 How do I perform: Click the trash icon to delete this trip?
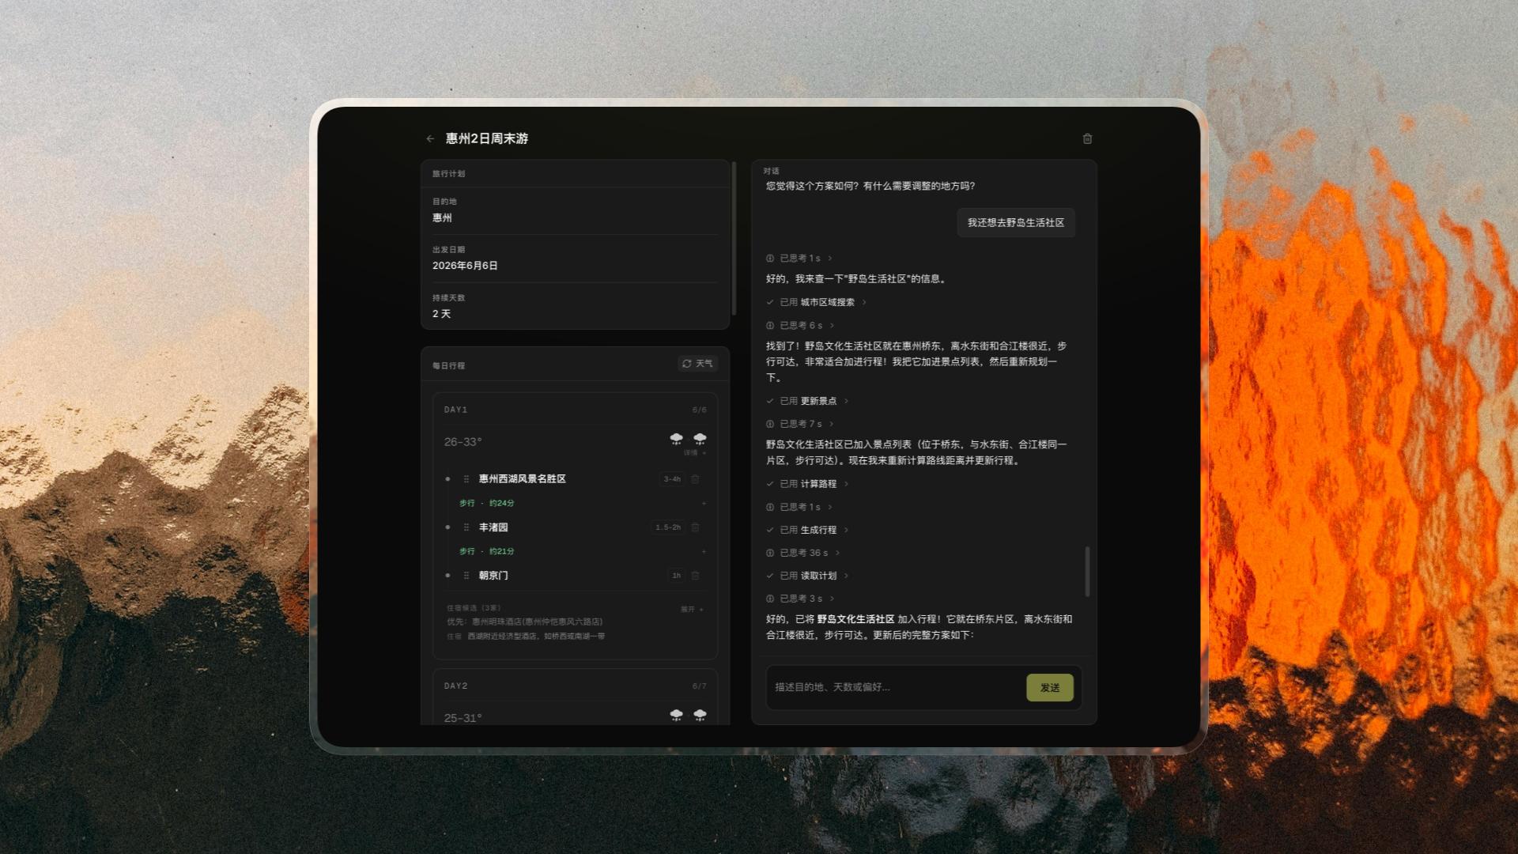click(1087, 139)
